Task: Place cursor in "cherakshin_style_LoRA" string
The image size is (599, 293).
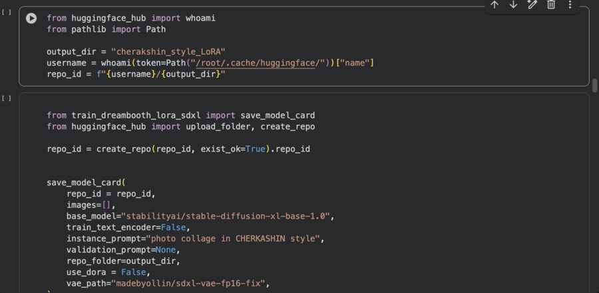Action: [x=168, y=52]
